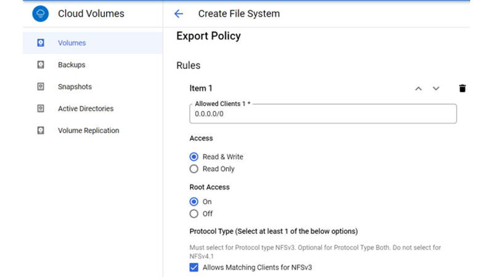Viewport: 493px width, 277px height.
Task: Open the Backups menu item
Action: pos(71,65)
